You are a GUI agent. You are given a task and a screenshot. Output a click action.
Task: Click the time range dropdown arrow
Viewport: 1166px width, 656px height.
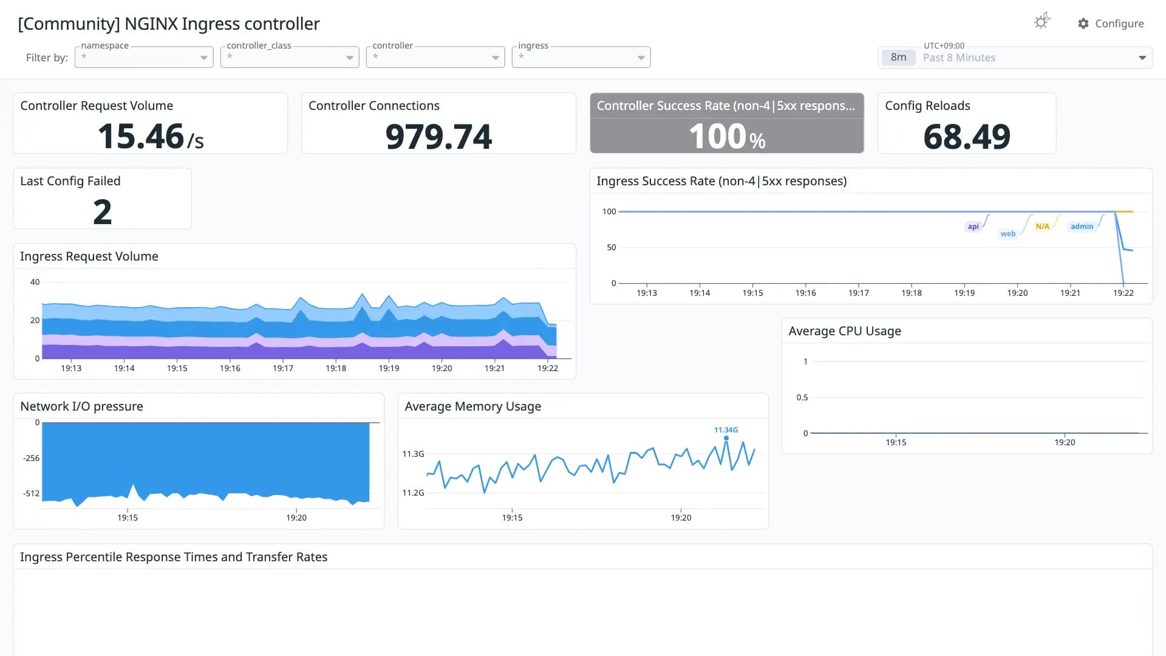click(x=1142, y=58)
